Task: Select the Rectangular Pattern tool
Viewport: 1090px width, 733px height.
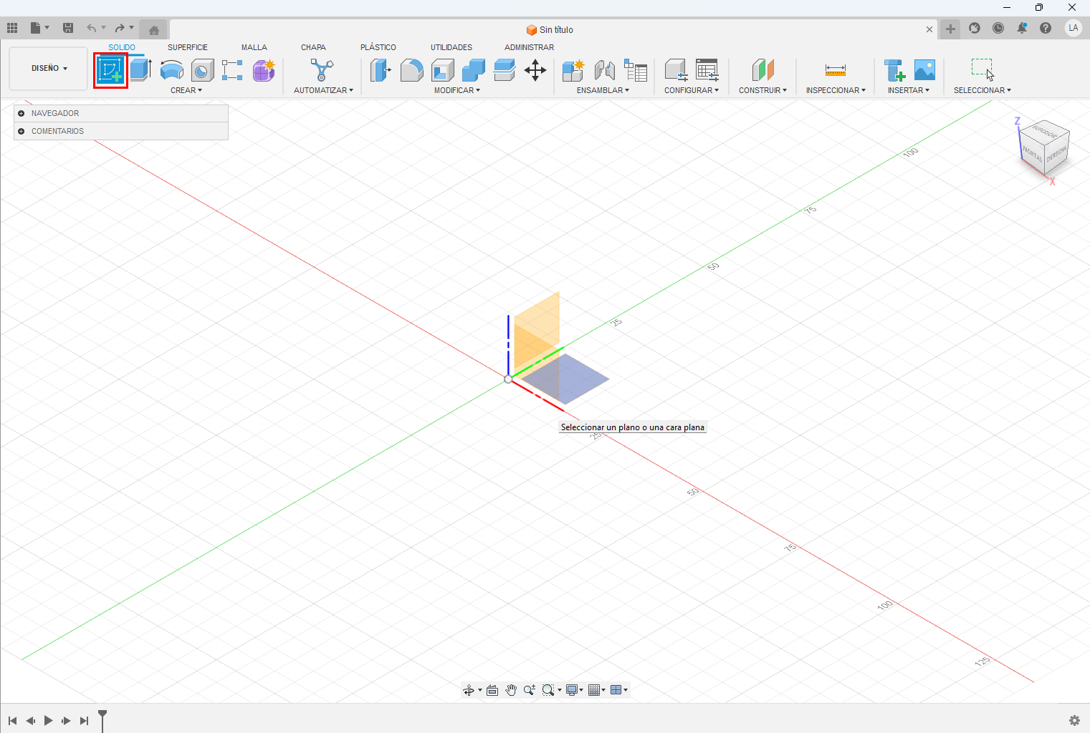Action: pos(232,70)
